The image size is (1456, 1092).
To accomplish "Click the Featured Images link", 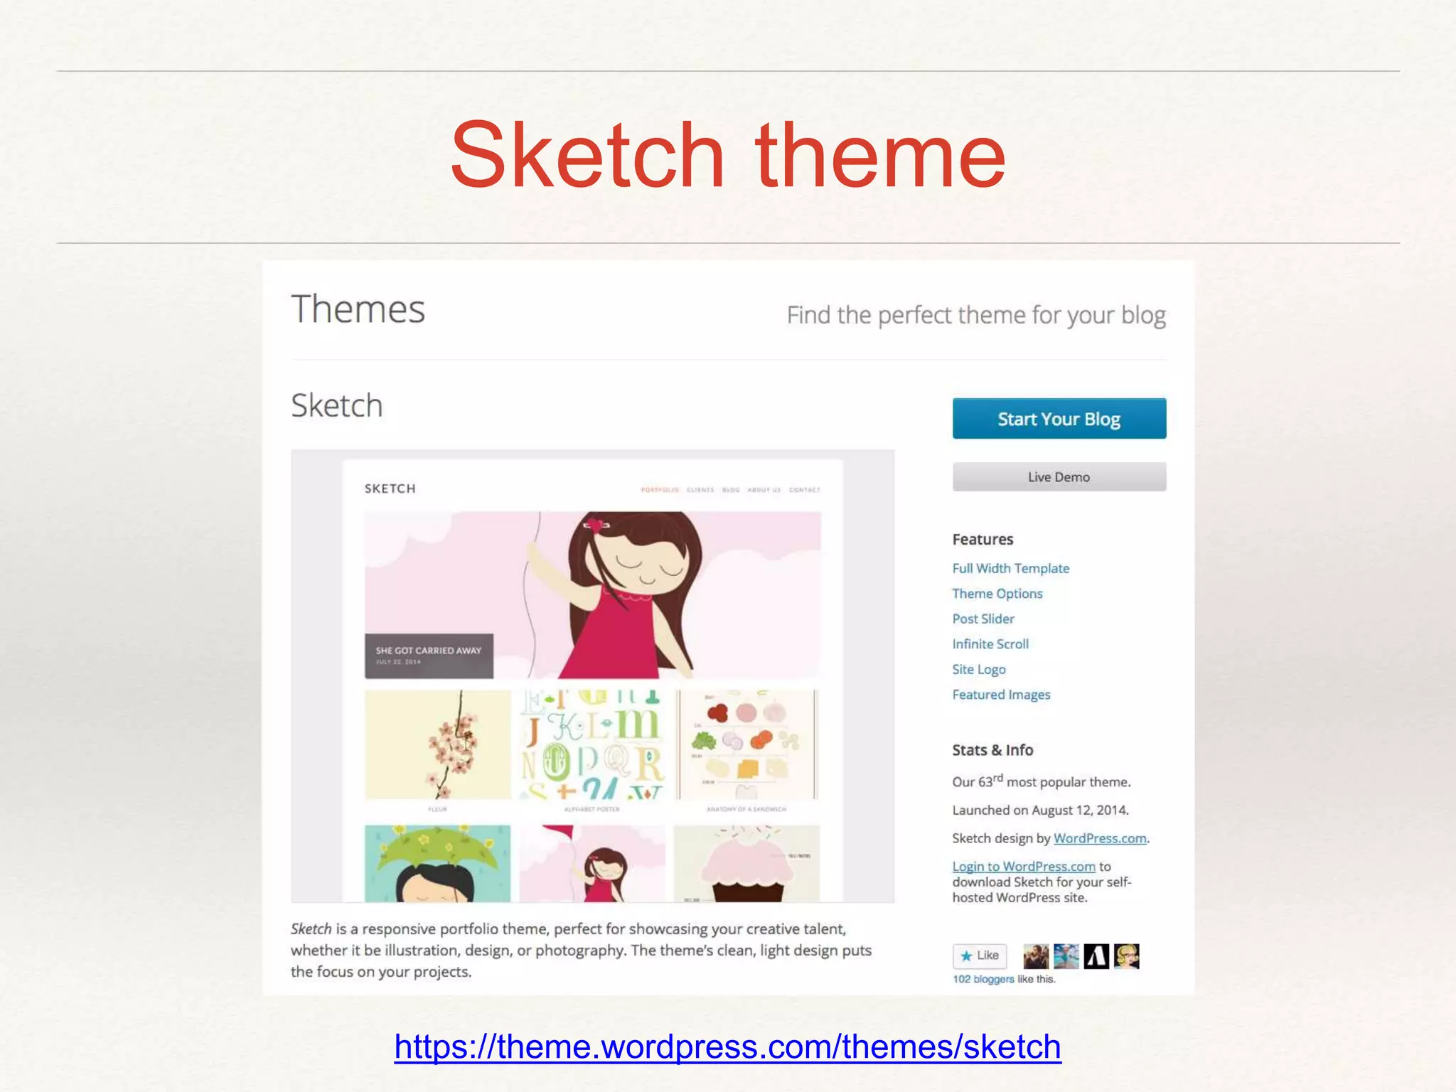I will [x=1000, y=695].
